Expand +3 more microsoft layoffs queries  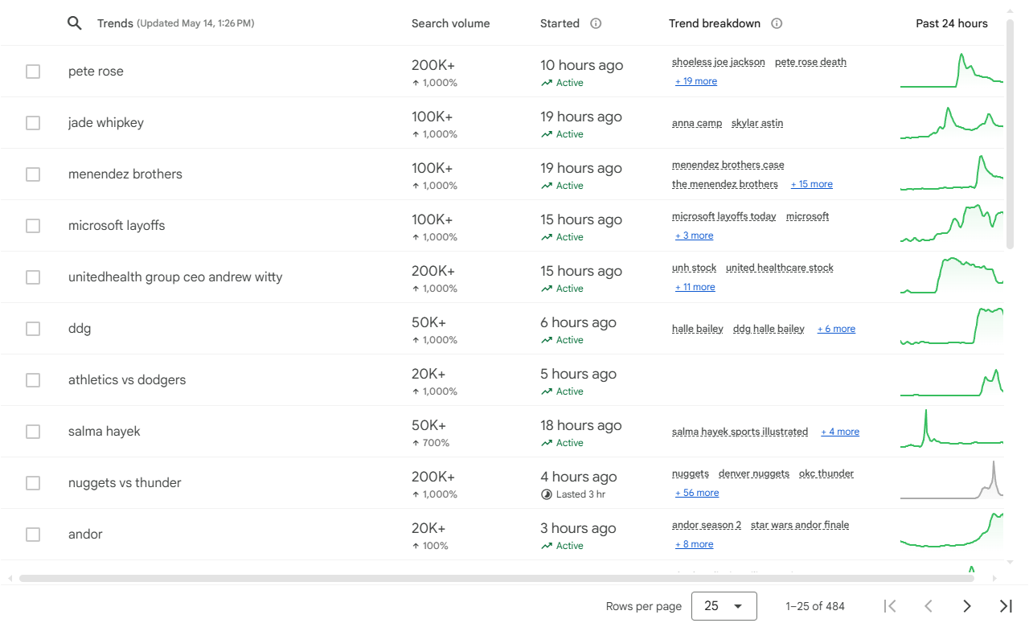point(695,236)
